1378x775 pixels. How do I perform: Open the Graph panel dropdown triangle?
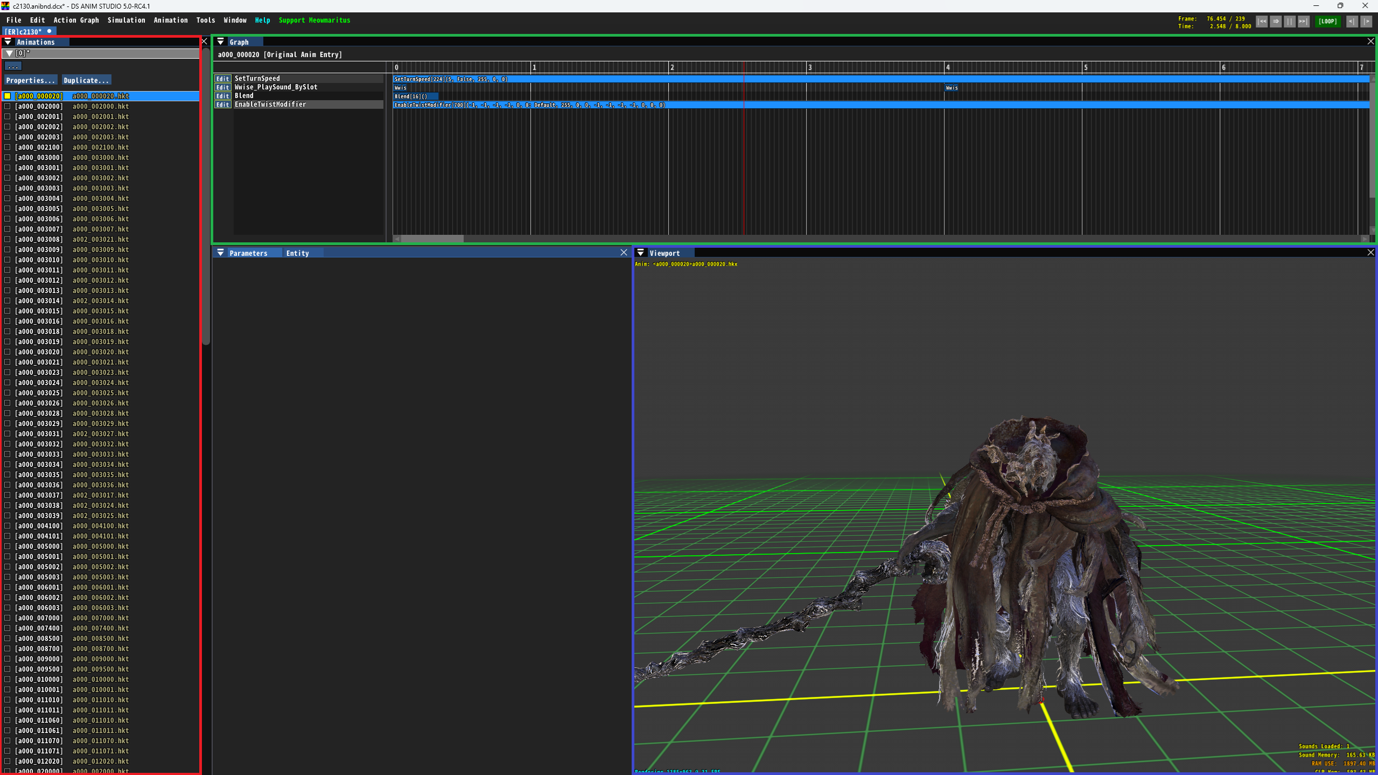[x=220, y=41]
